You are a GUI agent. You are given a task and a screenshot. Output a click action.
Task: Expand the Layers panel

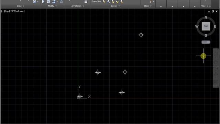[x=115, y=6]
